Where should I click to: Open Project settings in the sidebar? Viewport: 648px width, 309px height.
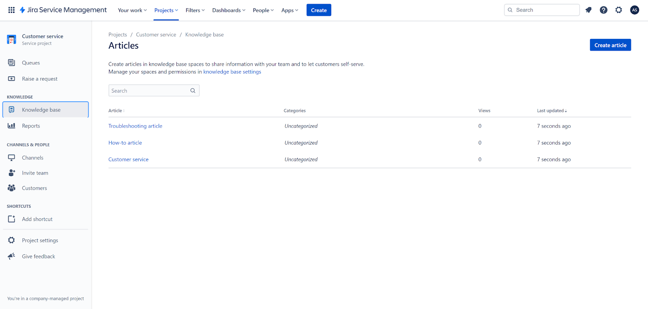pyautogui.click(x=40, y=241)
